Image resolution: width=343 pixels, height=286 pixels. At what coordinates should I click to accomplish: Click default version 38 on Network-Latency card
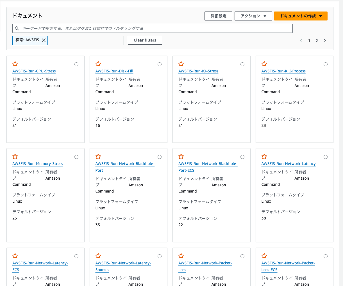pyautogui.click(x=264, y=218)
